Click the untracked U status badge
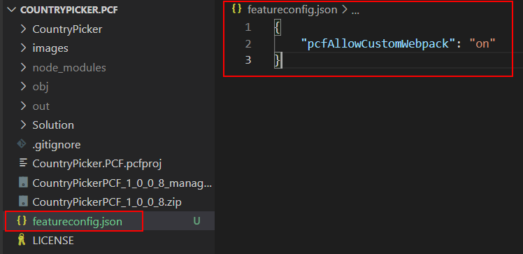This screenshot has width=523, height=254. click(196, 221)
